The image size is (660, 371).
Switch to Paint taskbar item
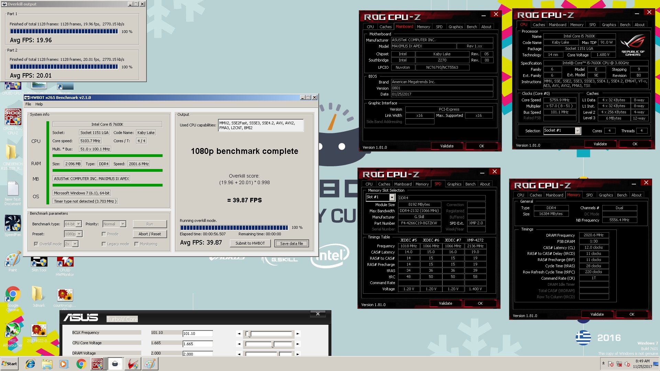pos(150,364)
